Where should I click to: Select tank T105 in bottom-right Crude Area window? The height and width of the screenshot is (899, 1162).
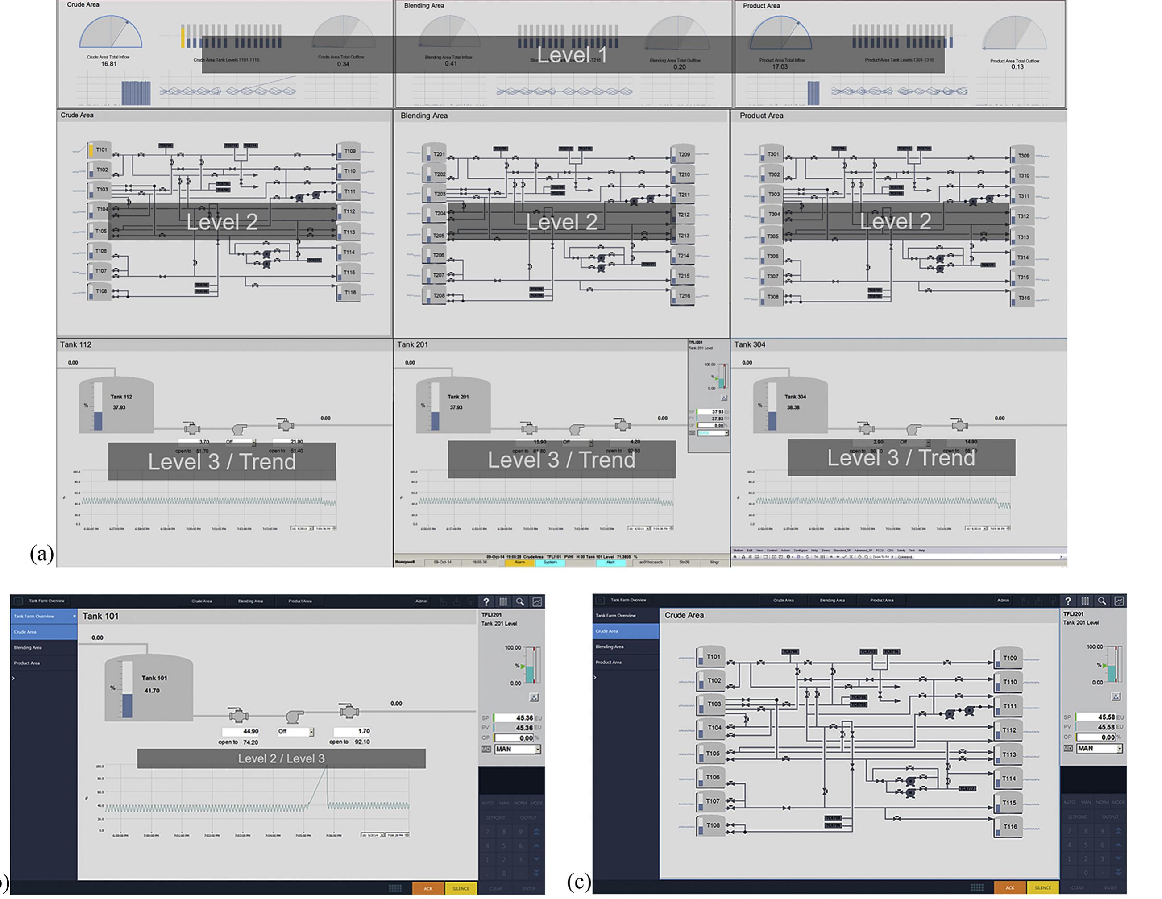point(710,753)
